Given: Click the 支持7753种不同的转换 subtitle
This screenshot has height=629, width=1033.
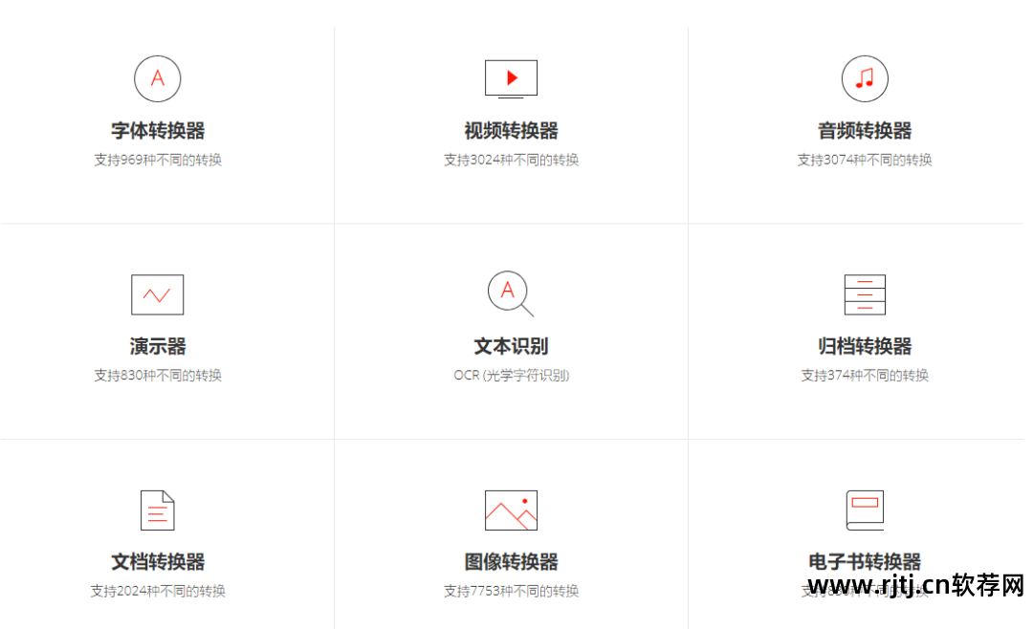Looking at the screenshot, I should point(511,591).
